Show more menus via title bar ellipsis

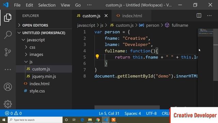(x=89, y=5)
